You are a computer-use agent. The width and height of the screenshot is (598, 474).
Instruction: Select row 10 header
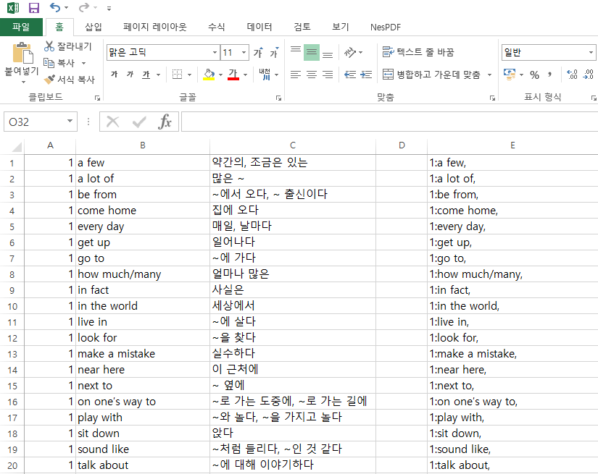tap(12, 307)
